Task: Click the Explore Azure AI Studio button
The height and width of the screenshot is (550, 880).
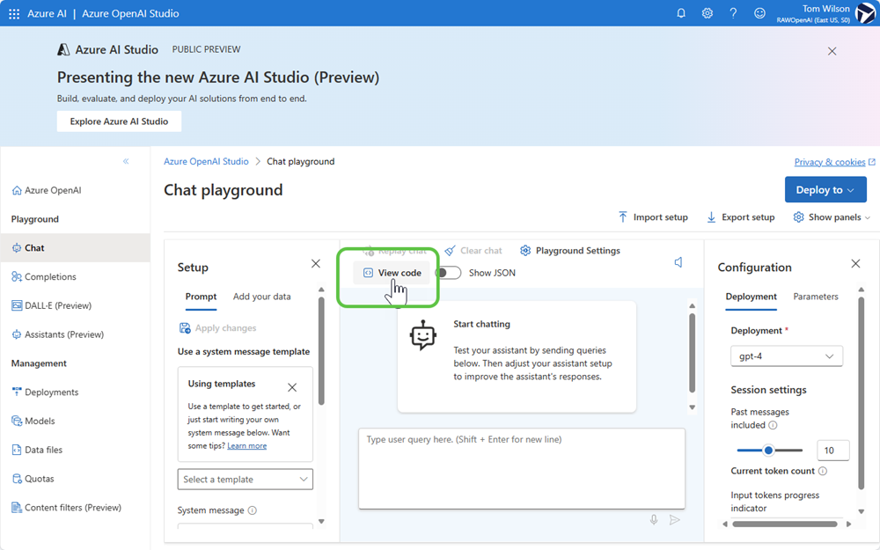Action: coord(119,121)
